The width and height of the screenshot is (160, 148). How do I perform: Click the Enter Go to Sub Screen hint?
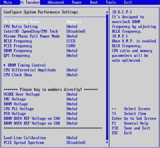[134, 118]
